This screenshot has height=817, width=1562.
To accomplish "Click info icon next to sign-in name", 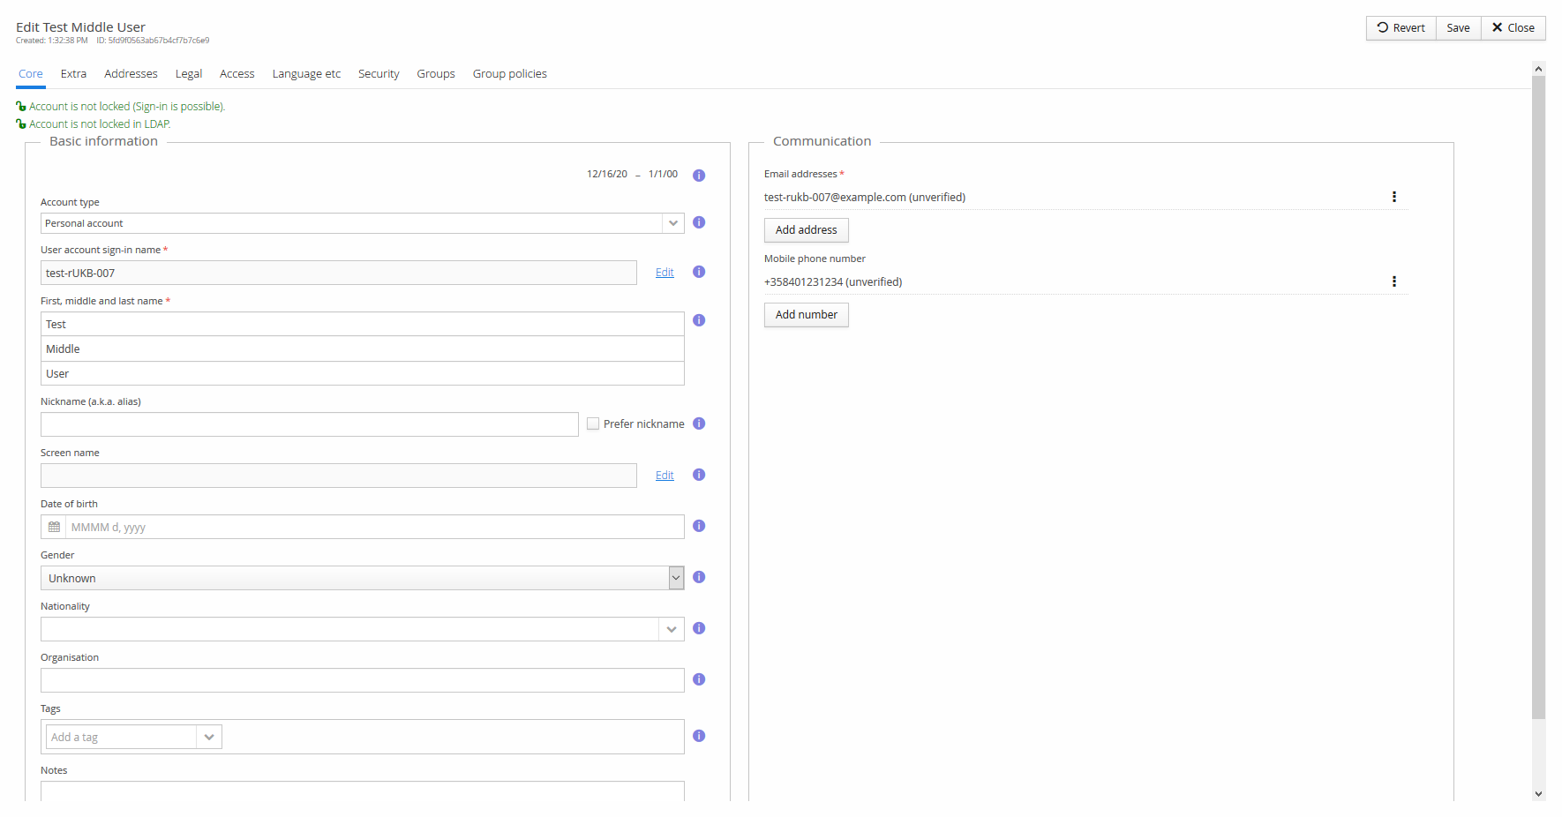I will (x=699, y=272).
